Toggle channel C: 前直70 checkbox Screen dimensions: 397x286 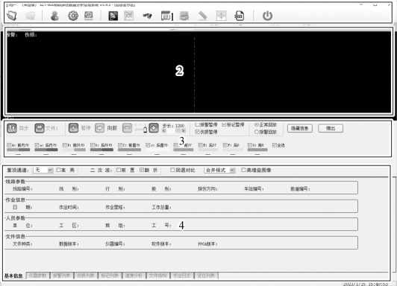click(120, 145)
